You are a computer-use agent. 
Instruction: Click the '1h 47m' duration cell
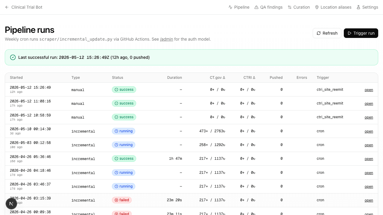point(175,159)
